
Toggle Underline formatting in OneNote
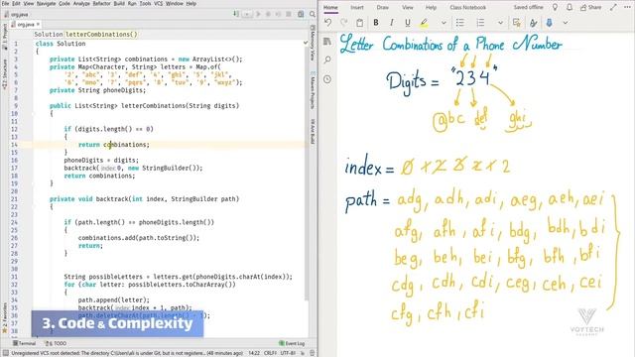[x=408, y=23]
